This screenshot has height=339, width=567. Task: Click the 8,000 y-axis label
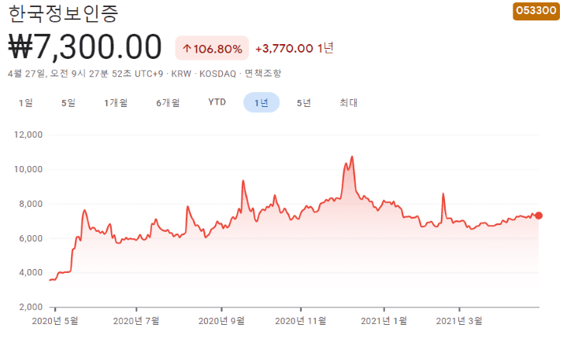point(31,204)
